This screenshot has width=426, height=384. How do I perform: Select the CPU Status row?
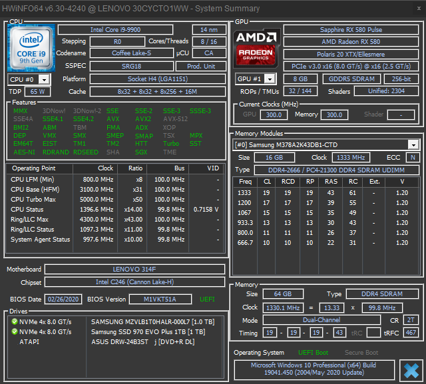(114, 210)
